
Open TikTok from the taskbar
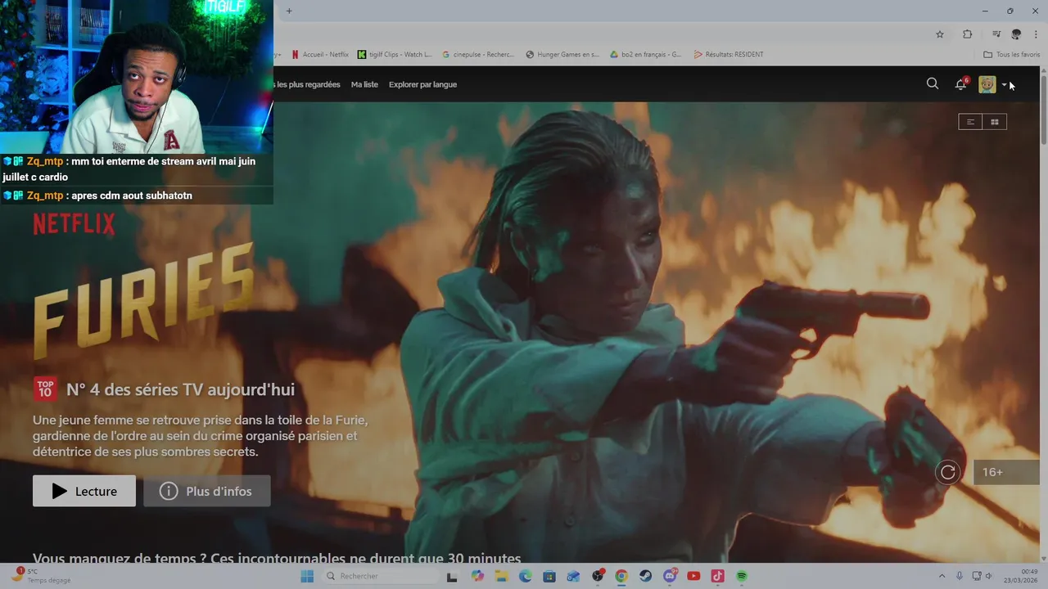[x=718, y=576]
